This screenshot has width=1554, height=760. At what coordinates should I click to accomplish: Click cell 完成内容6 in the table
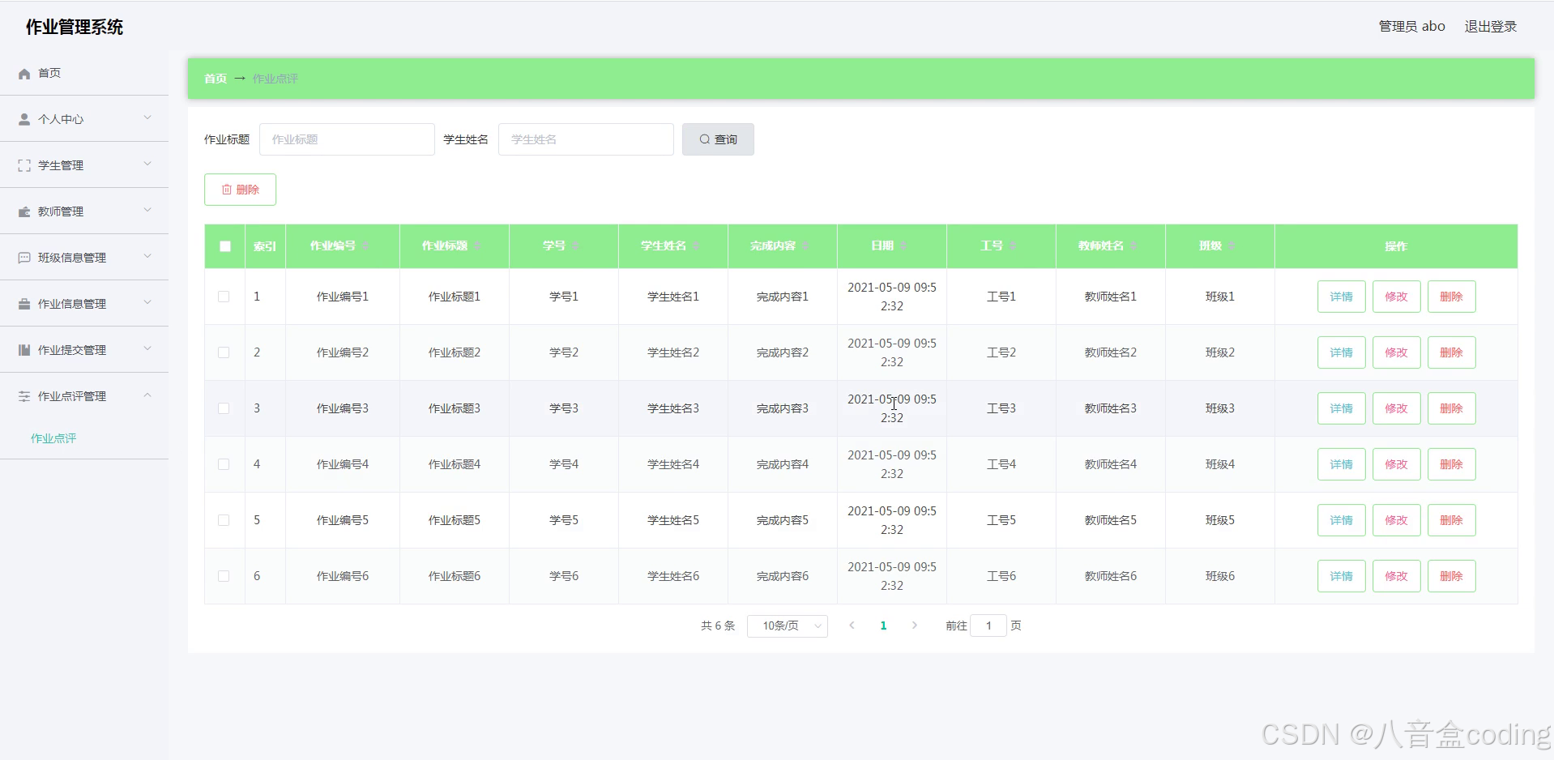click(x=782, y=576)
